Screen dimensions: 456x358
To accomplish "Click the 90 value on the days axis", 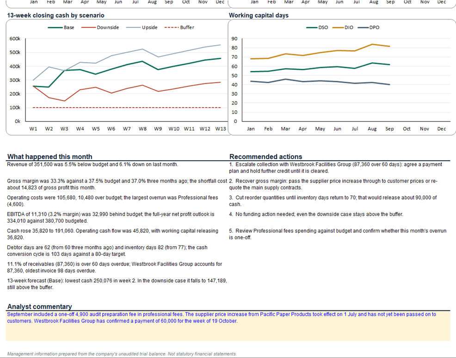I will pos(234,39).
